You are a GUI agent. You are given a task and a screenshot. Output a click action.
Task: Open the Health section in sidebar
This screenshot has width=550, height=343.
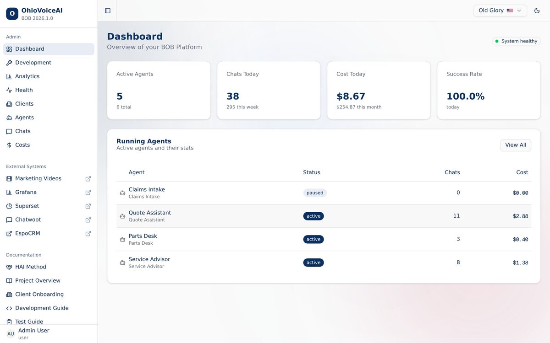click(24, 90)
